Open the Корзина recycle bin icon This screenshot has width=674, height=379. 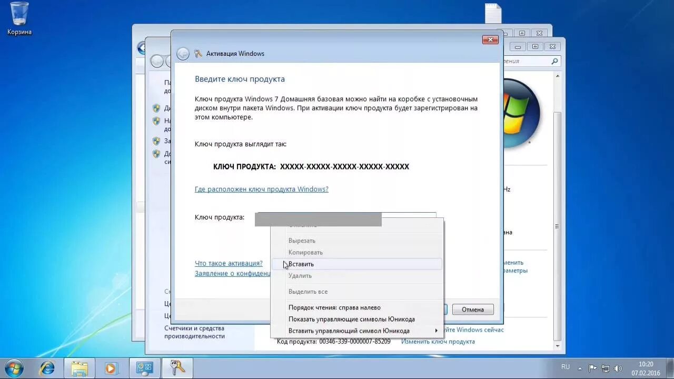pyautogui.click(x=19, y=18)
